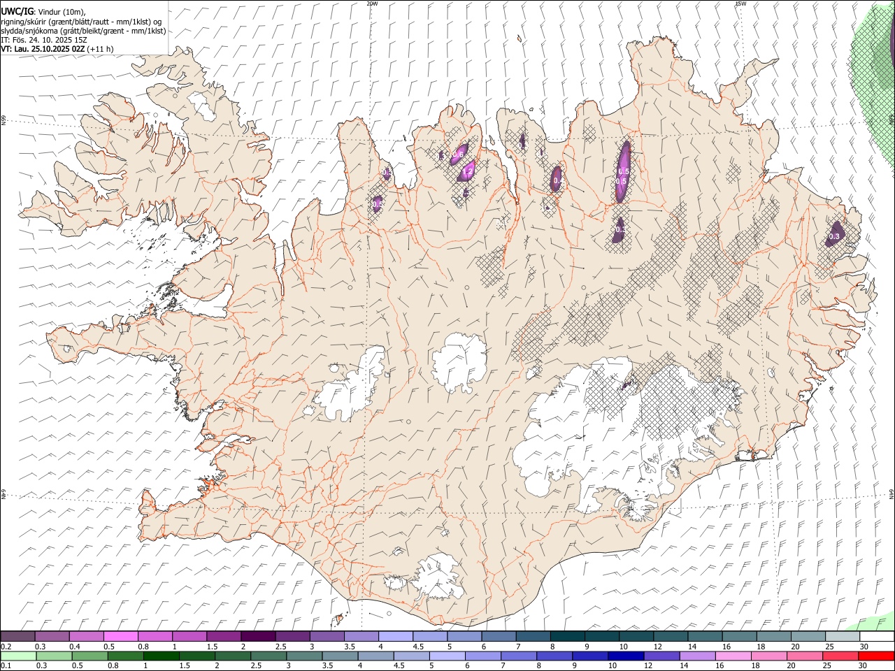Choose the medium green 0.8 swatch in the lower row
Viewport: 895px width, 671px height.
click(x=126, y=656)
